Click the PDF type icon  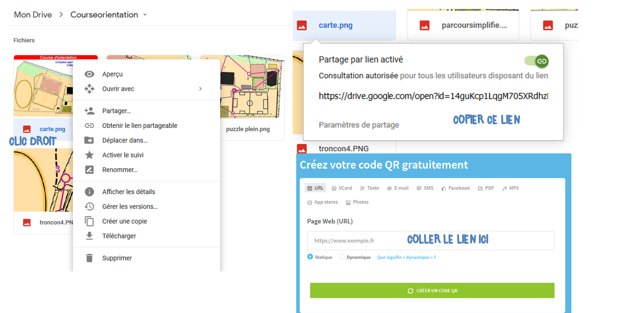[x=480, y=188]
